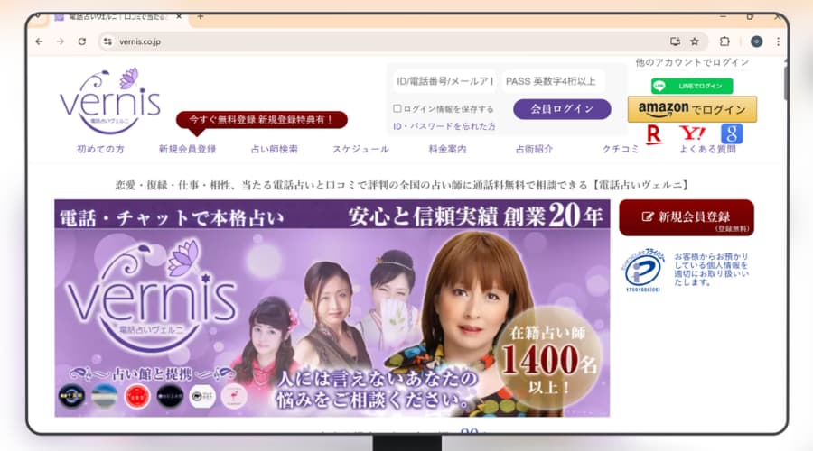
Task: Click the Rakuten login icon
Action: (x=656, y=134)
